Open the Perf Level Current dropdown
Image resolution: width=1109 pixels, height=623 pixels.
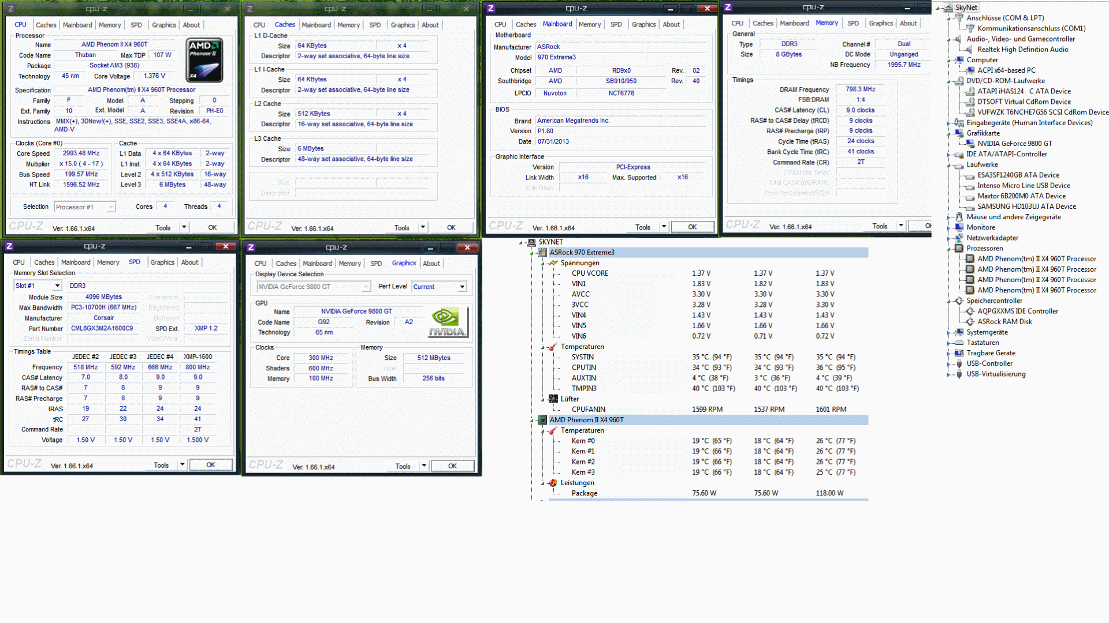click(x=462, y=287)
